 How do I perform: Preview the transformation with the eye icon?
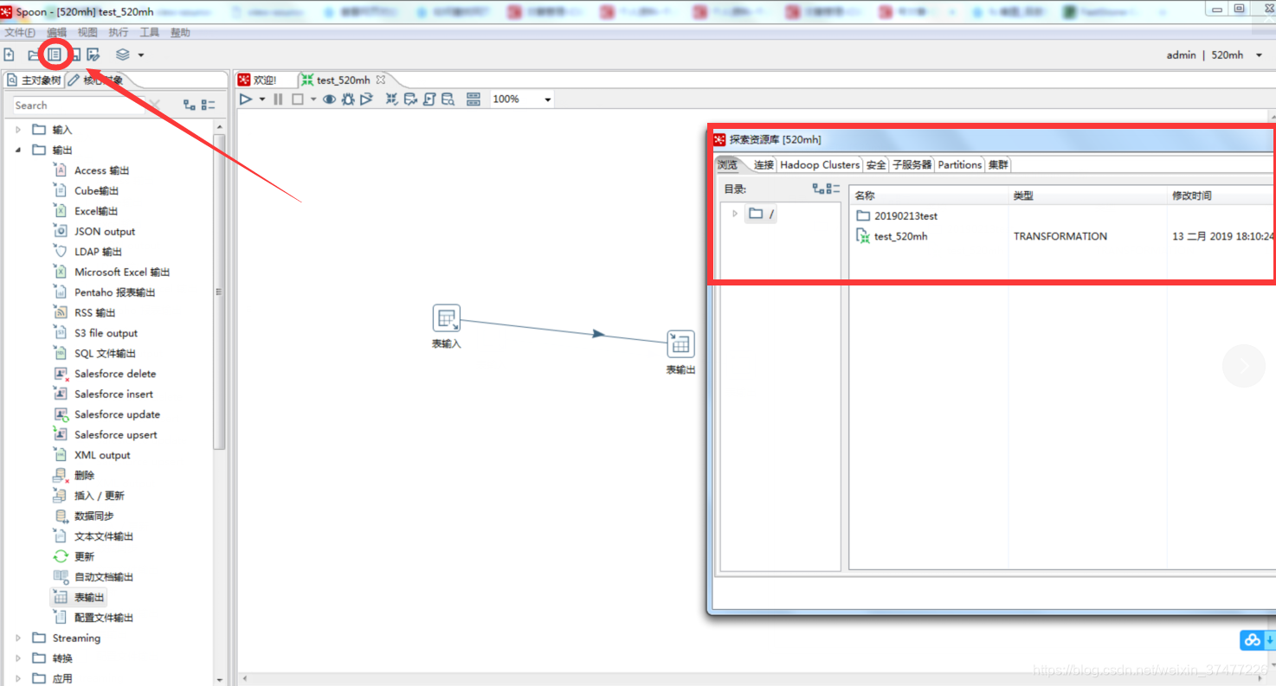pos(329,99)
